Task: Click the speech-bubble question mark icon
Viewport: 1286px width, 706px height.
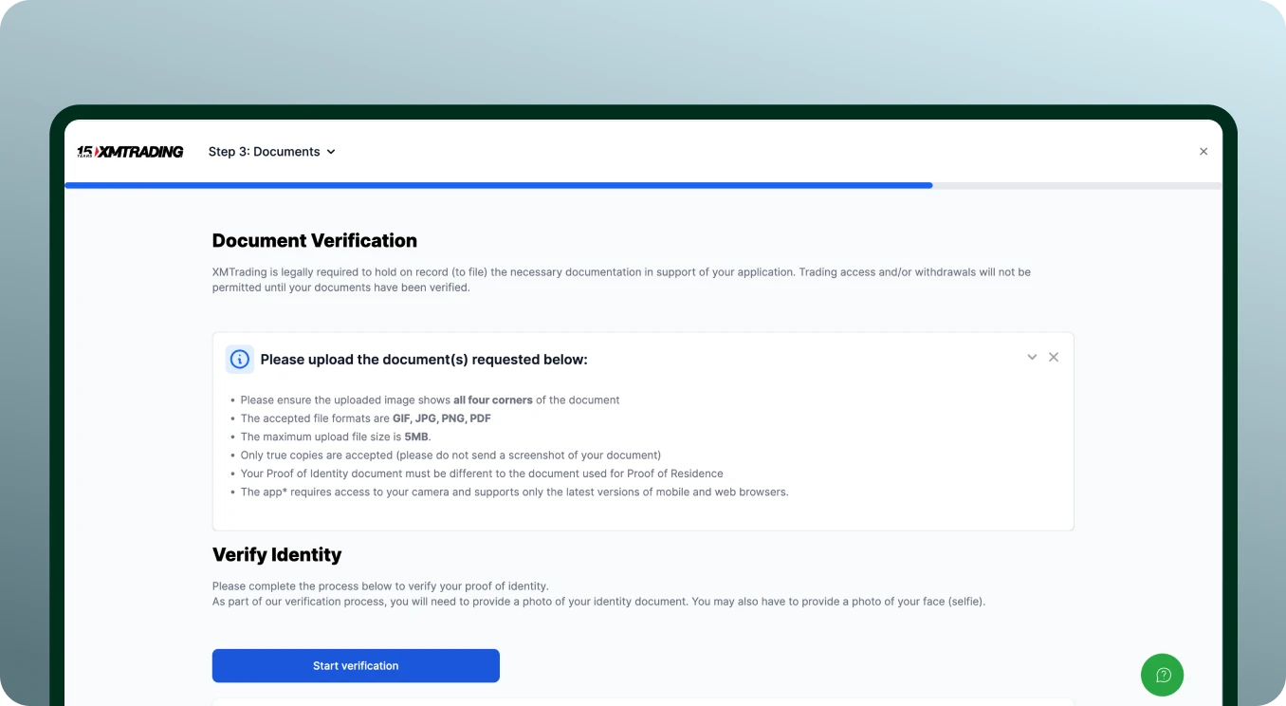Action: pos(1162,675)
